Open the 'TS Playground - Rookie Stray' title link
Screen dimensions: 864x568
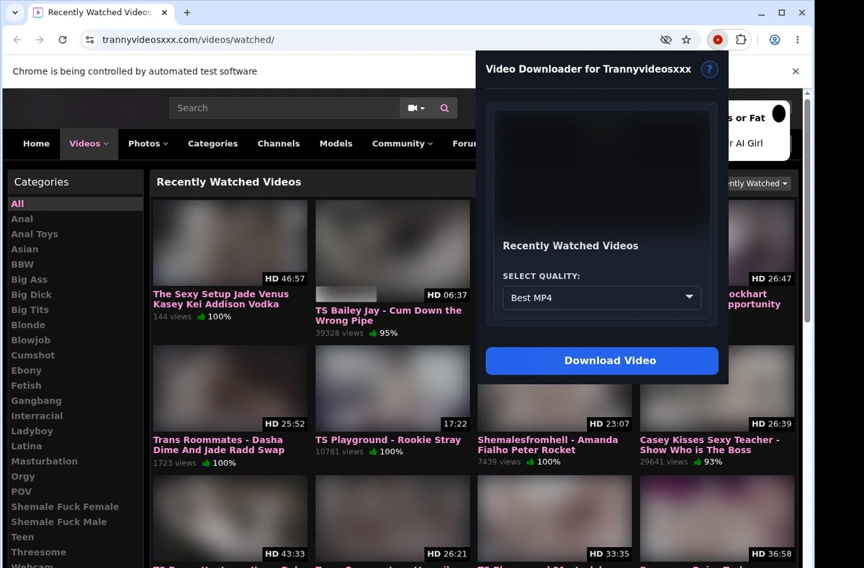click(x=388, y=440)
